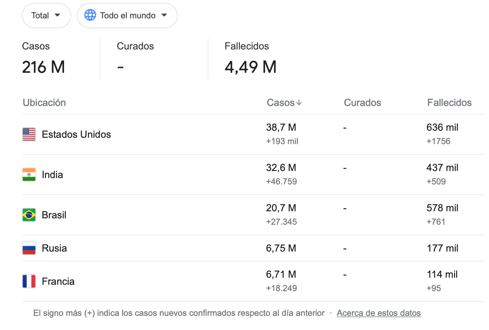489x330 pixels.
Task: Click the Brazil flag icon
Action: 29,215
